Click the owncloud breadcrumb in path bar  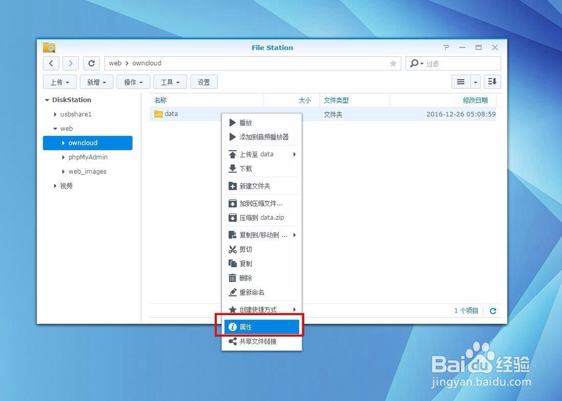click(147, 63)
